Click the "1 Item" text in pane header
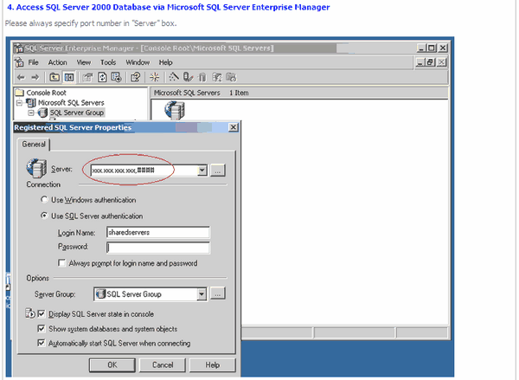 (239, 93)
